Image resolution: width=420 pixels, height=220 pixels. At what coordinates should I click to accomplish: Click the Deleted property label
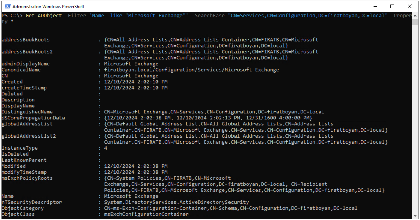pyautogui.click(x=12, y=94)
